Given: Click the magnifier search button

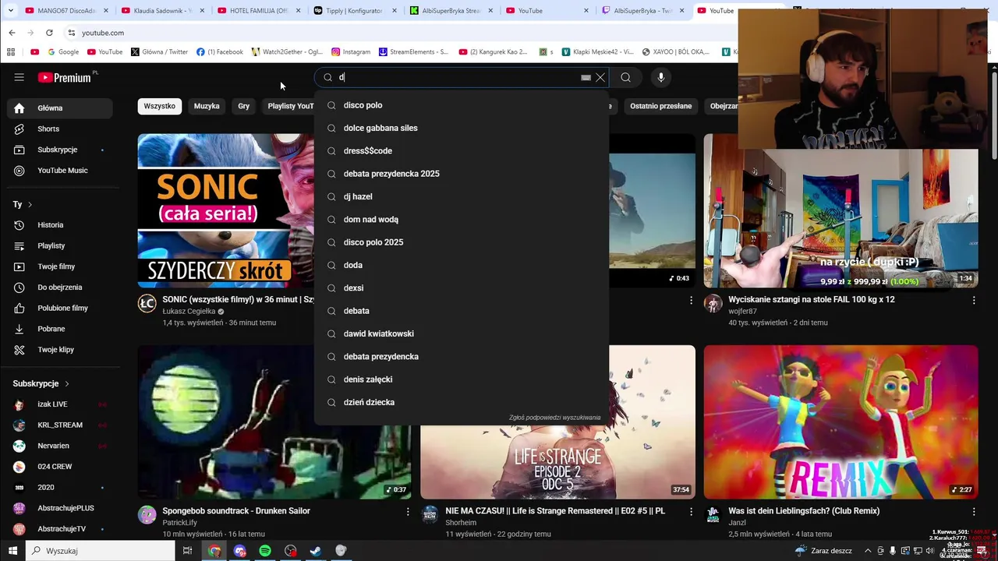Looking at the screenshot, I should [x=625, y=77].
